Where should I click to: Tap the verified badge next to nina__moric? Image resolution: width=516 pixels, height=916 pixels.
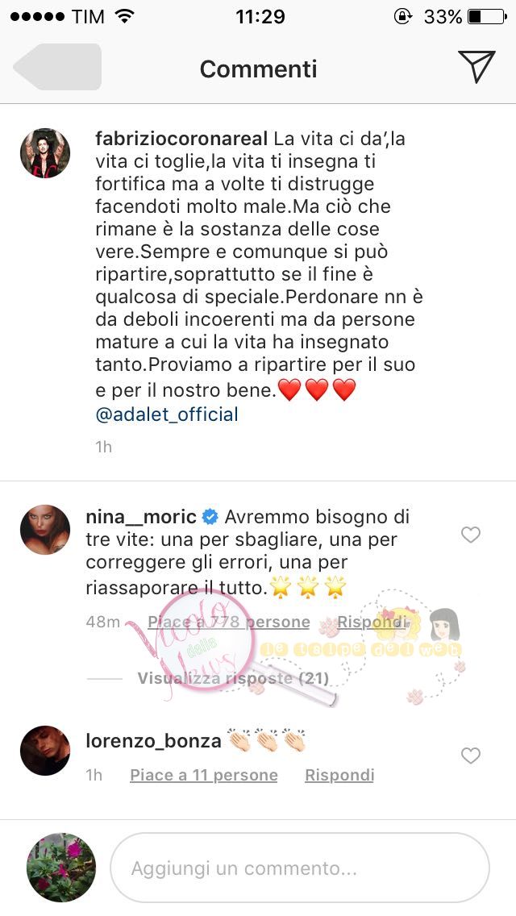pos(210,517)
